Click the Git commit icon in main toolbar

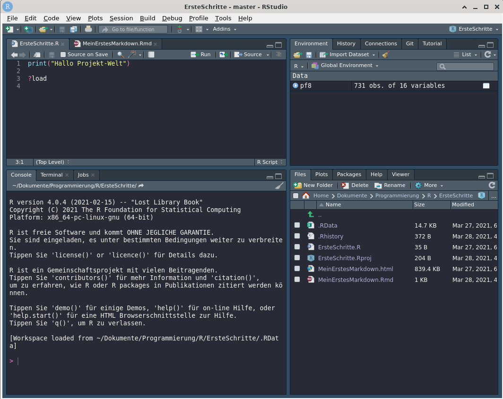coord(180,29)
